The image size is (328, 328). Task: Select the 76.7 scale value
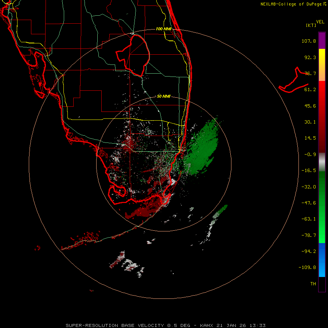[x=310, y=73]
